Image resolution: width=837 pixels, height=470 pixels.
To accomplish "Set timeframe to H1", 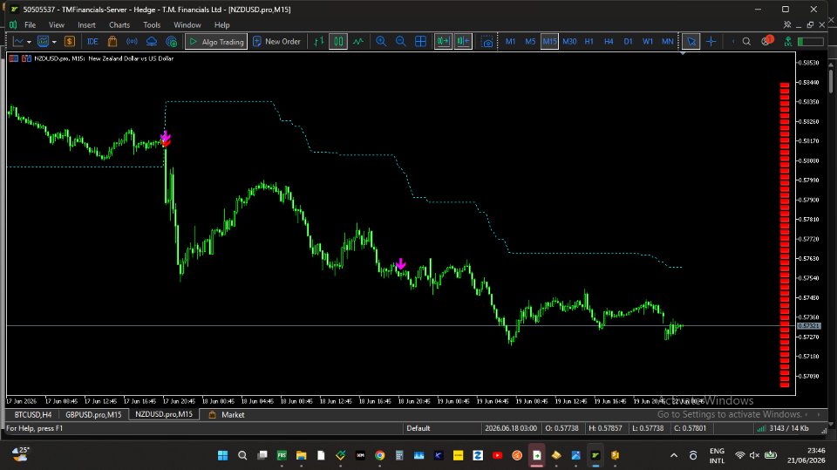I will click(x=589, y=41).
